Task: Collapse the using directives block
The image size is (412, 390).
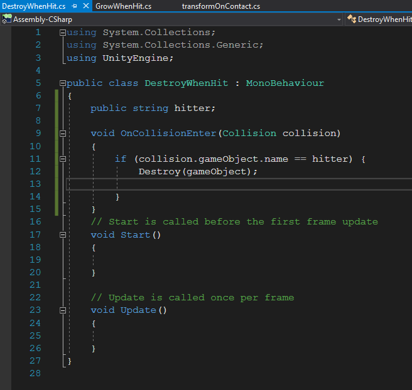Action: [x=63, y=33]
